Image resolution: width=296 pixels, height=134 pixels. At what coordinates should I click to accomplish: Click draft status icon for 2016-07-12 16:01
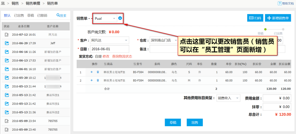tap(7, 34)
